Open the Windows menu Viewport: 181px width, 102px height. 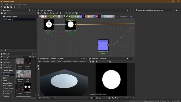click(x=18, y=4)
